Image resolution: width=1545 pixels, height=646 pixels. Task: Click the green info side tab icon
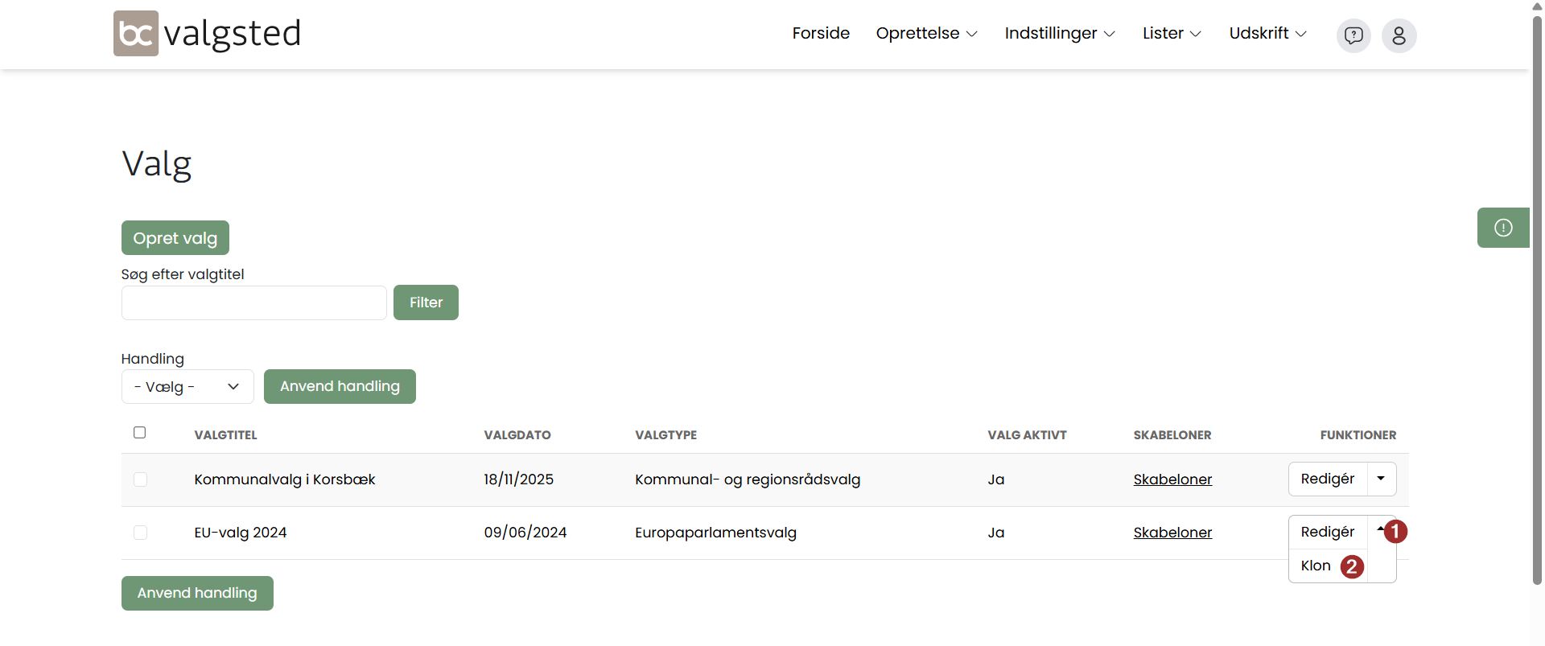click(x=1502, y=228)
